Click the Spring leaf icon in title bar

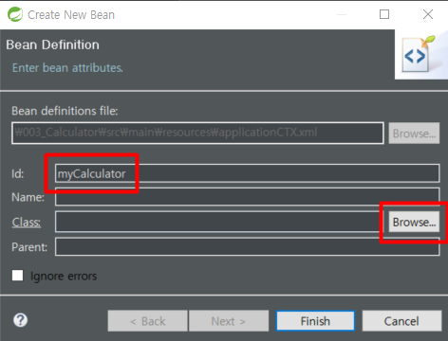click(x=15, y=14)
